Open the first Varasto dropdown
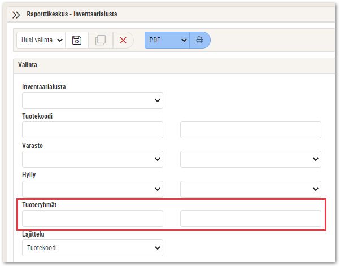 (93, 159)
